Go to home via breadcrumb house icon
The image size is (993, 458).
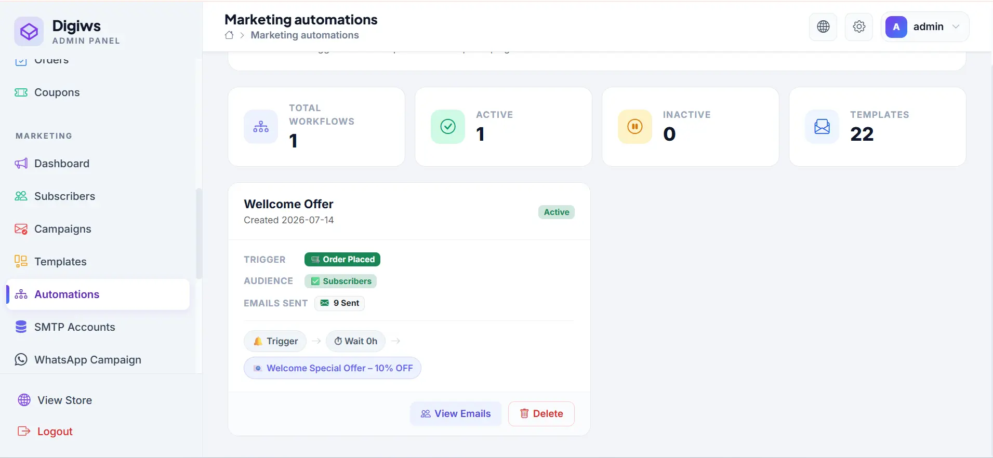pos(229,35)
